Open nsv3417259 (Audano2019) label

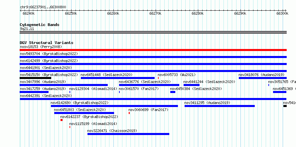pos(43,89)
